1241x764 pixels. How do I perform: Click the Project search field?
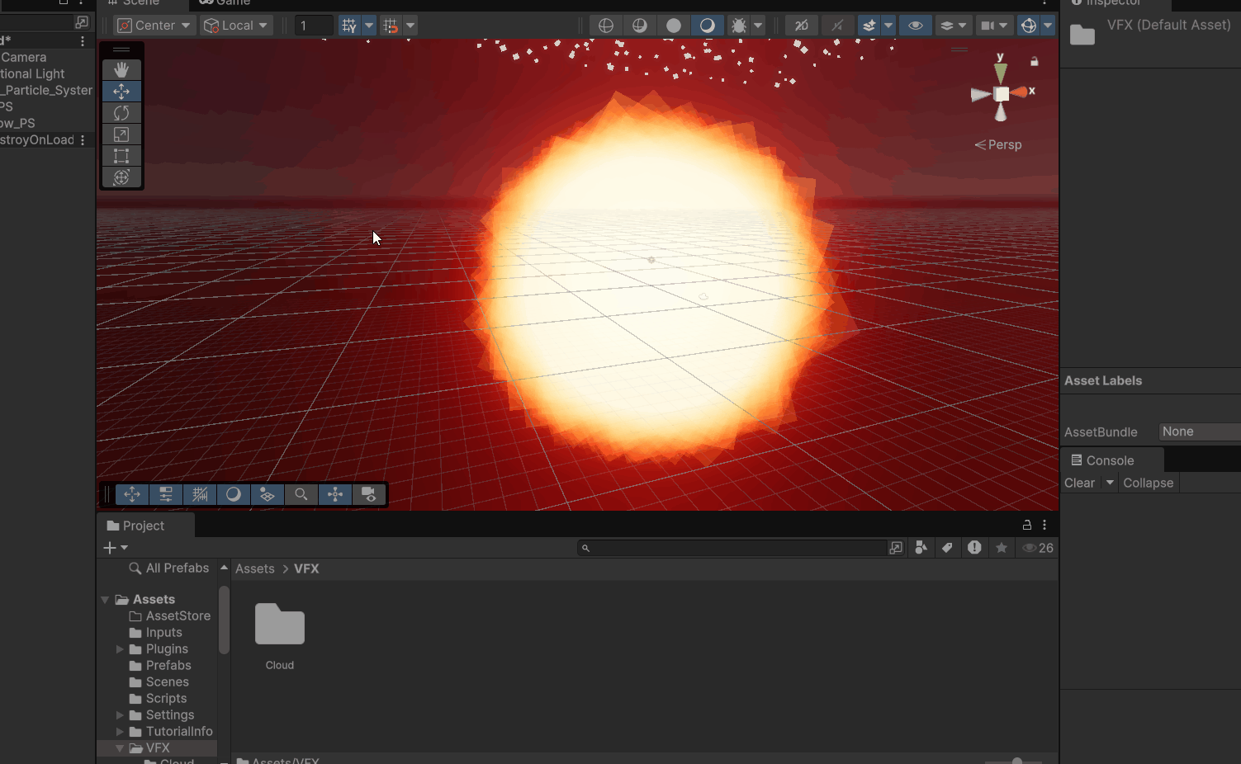tap(732, 548)
